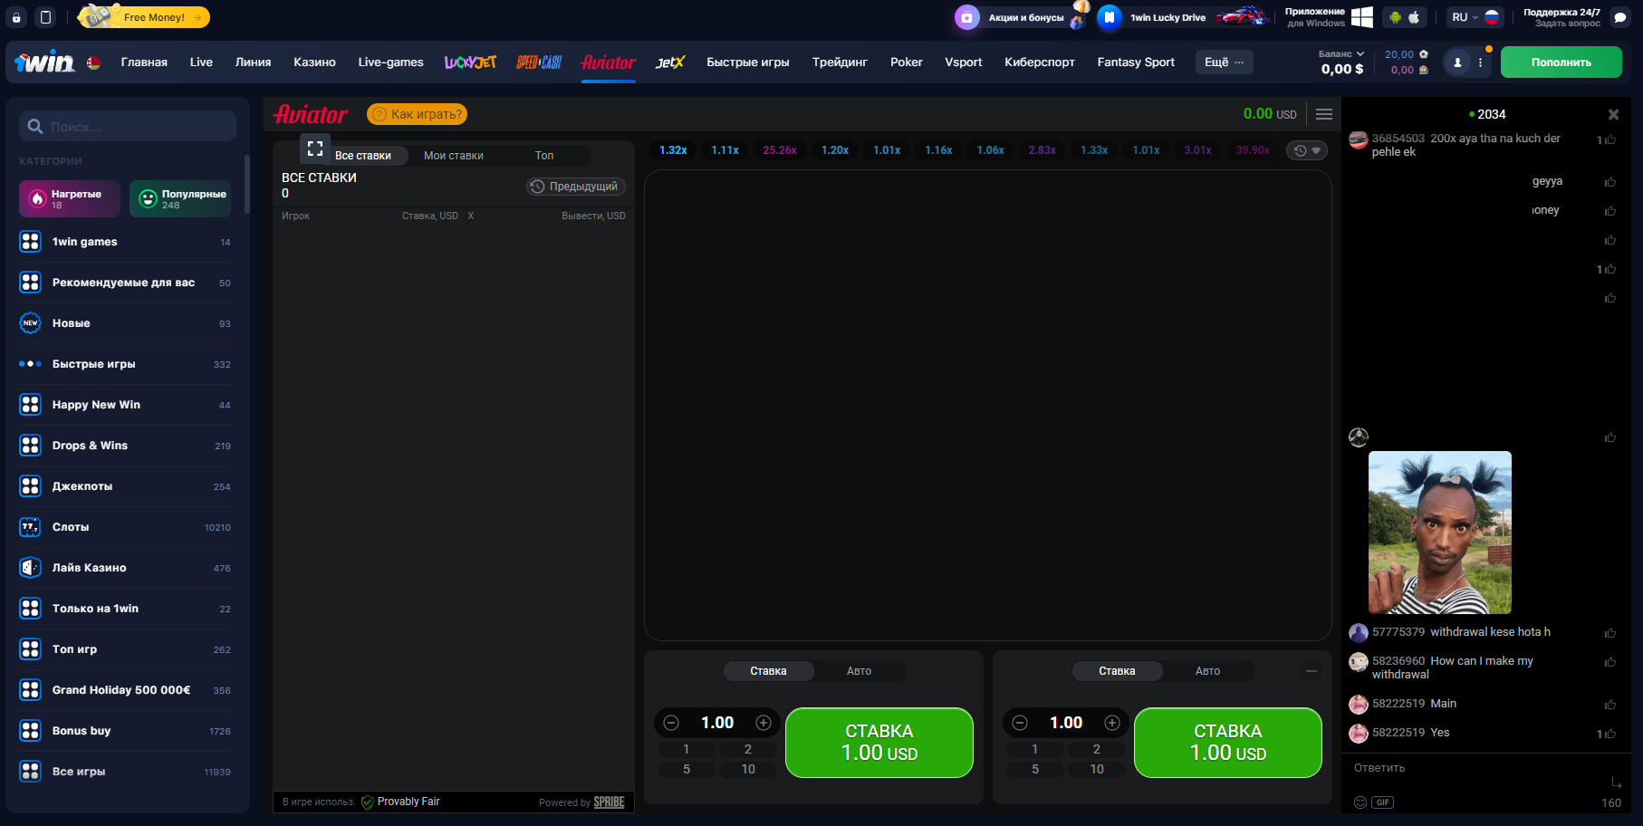Open the Быстрые игры category

[x=125, y=364]
